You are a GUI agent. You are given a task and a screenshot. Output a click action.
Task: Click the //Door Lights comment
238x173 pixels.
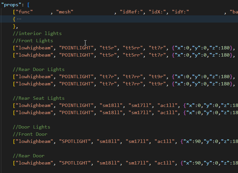pos(32,127)
